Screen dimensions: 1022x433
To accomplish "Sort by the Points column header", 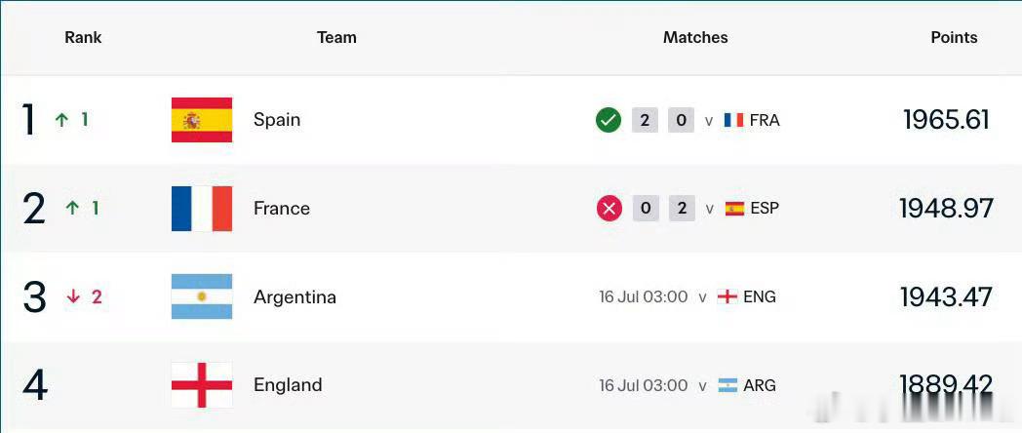I will 954,38.
